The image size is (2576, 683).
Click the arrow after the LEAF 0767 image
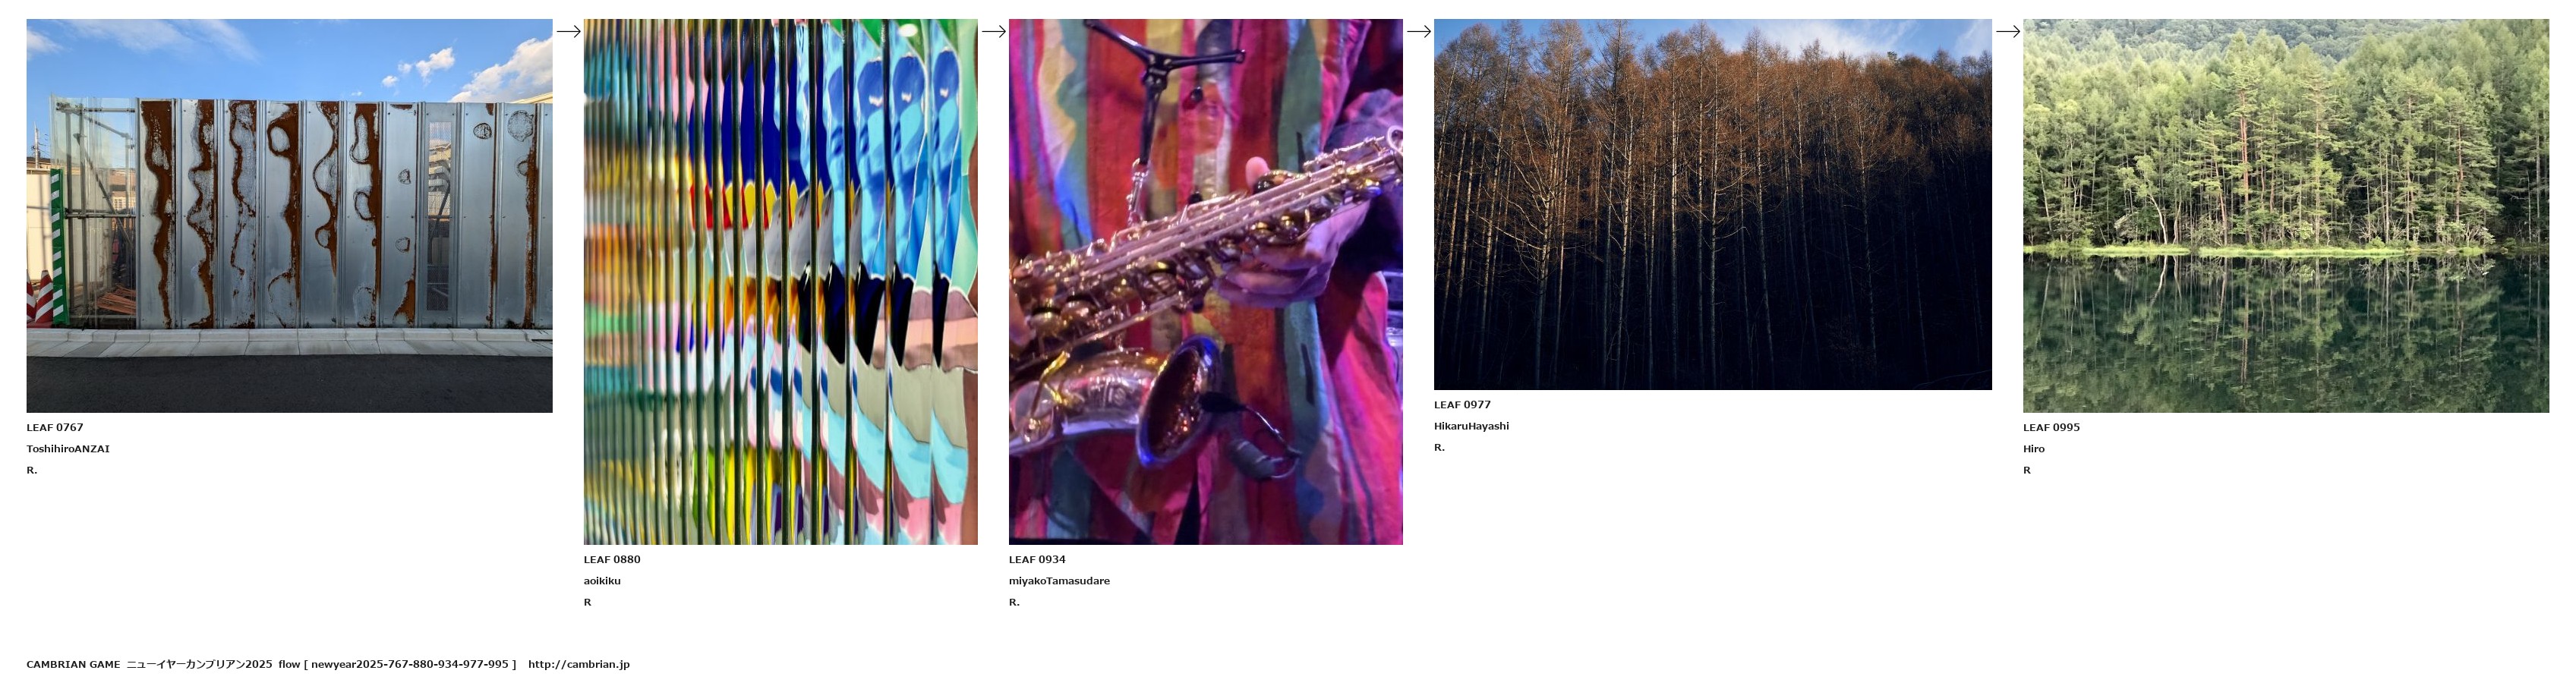point(568,31)
